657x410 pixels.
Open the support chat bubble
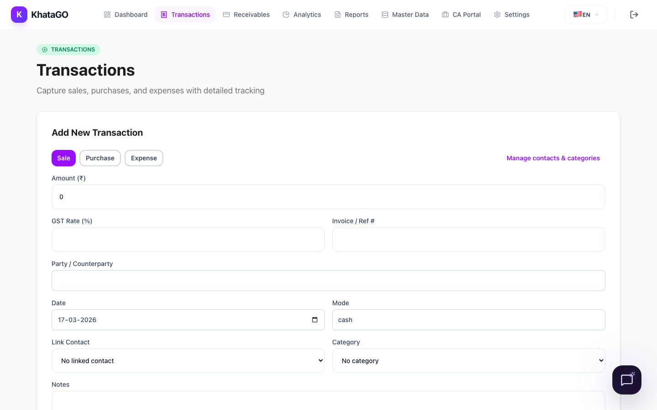[x=626, y=379]
